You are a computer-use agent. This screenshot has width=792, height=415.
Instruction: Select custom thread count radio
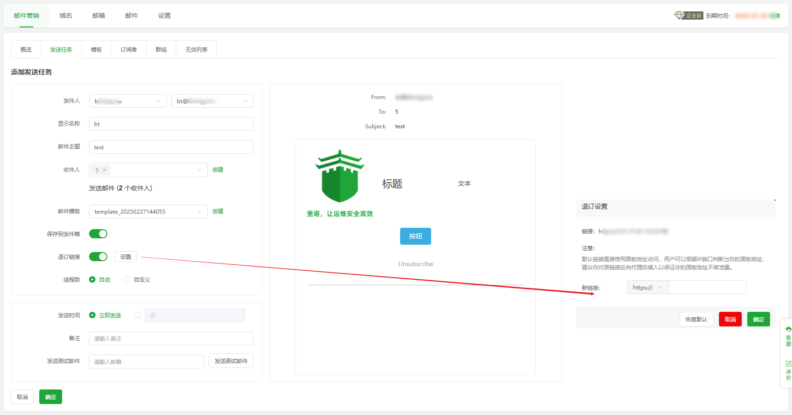coord(127,279)
